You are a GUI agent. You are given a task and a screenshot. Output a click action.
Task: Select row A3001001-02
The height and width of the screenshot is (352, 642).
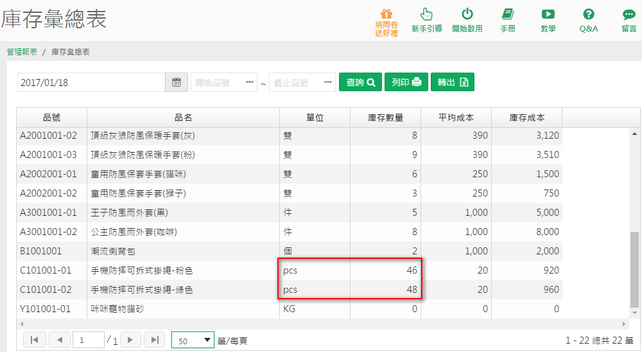pos(290,232)
